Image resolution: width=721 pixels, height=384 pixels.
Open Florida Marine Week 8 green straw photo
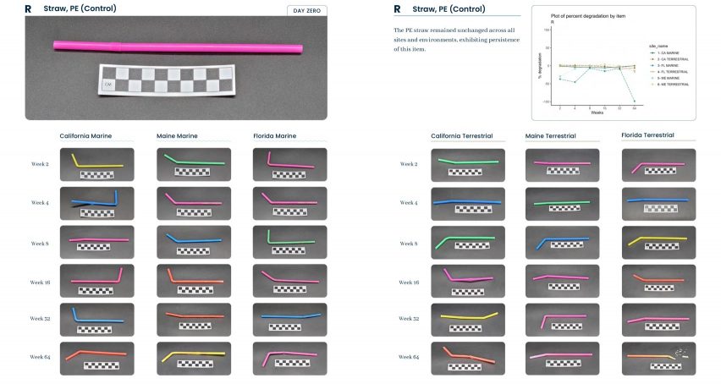click(x=289, y=242)
